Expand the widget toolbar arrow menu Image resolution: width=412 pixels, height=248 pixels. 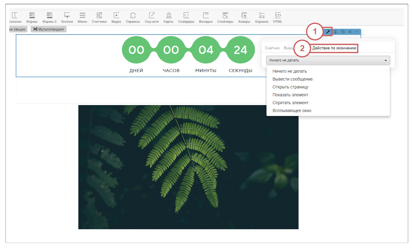357,32
